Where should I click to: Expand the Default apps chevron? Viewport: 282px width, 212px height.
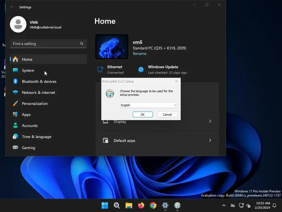[210, 140]
